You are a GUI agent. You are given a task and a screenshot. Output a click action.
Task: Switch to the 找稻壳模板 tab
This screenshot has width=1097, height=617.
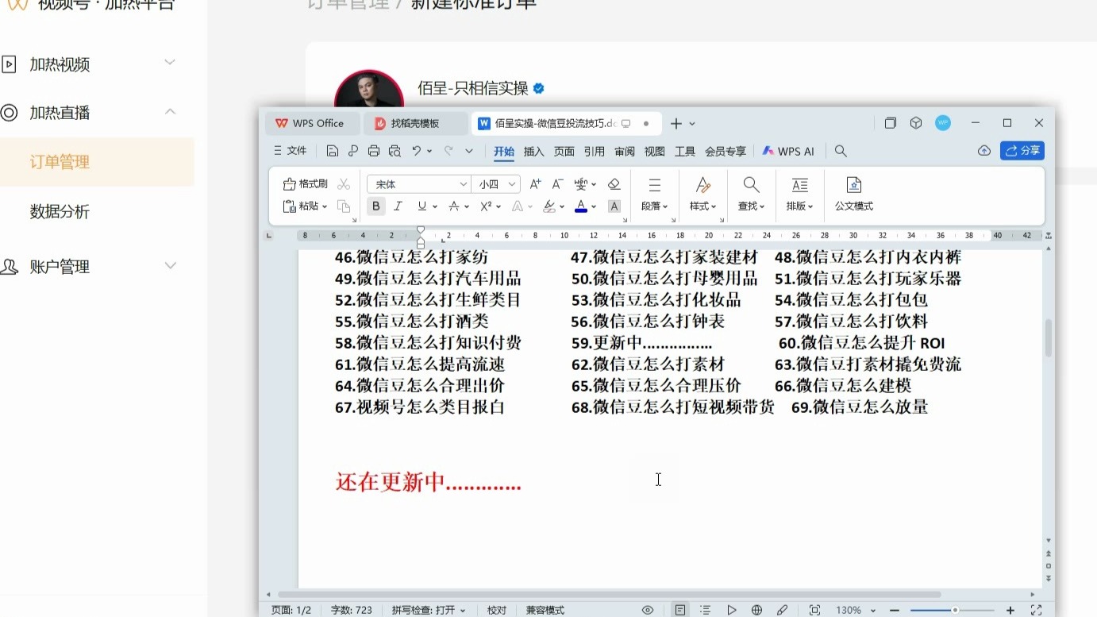tap(417, 123)
